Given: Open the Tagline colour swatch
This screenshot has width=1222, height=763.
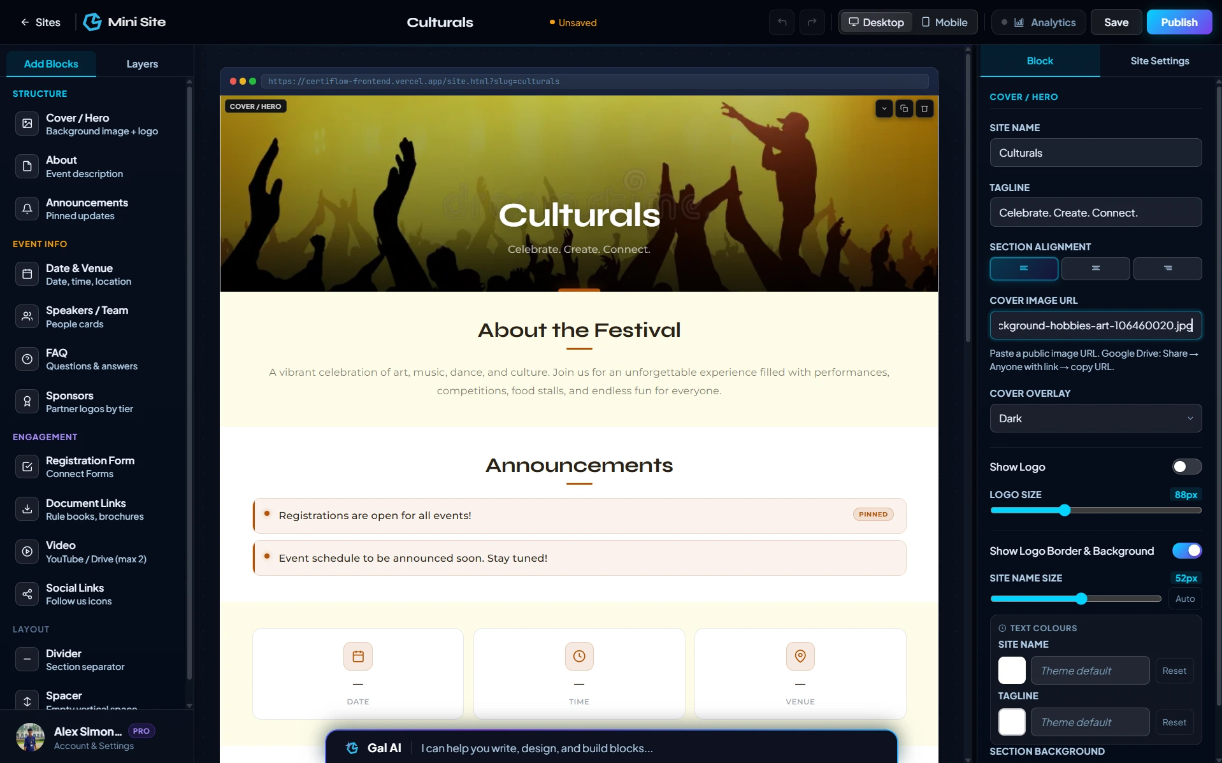Looking at the screenshot, I should pos(1012,722).
